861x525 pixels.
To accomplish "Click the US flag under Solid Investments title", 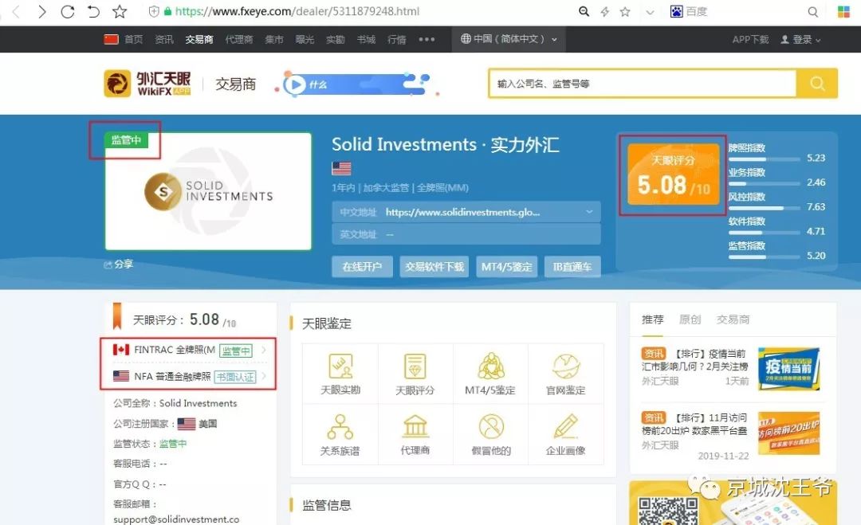I will click(x=341, y=168).
